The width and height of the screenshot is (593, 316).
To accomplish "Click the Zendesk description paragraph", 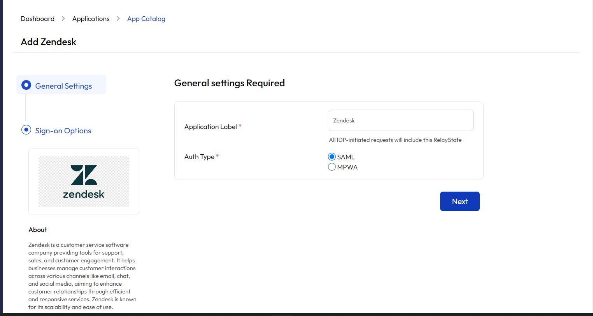I will click(82, 276).
